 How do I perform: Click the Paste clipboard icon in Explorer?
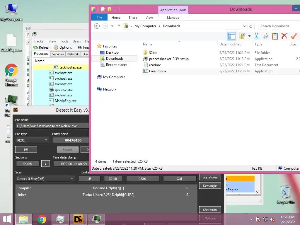[275, 36]
